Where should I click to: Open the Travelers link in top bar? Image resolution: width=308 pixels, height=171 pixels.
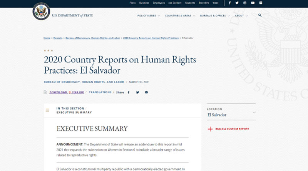pos(204,3)
